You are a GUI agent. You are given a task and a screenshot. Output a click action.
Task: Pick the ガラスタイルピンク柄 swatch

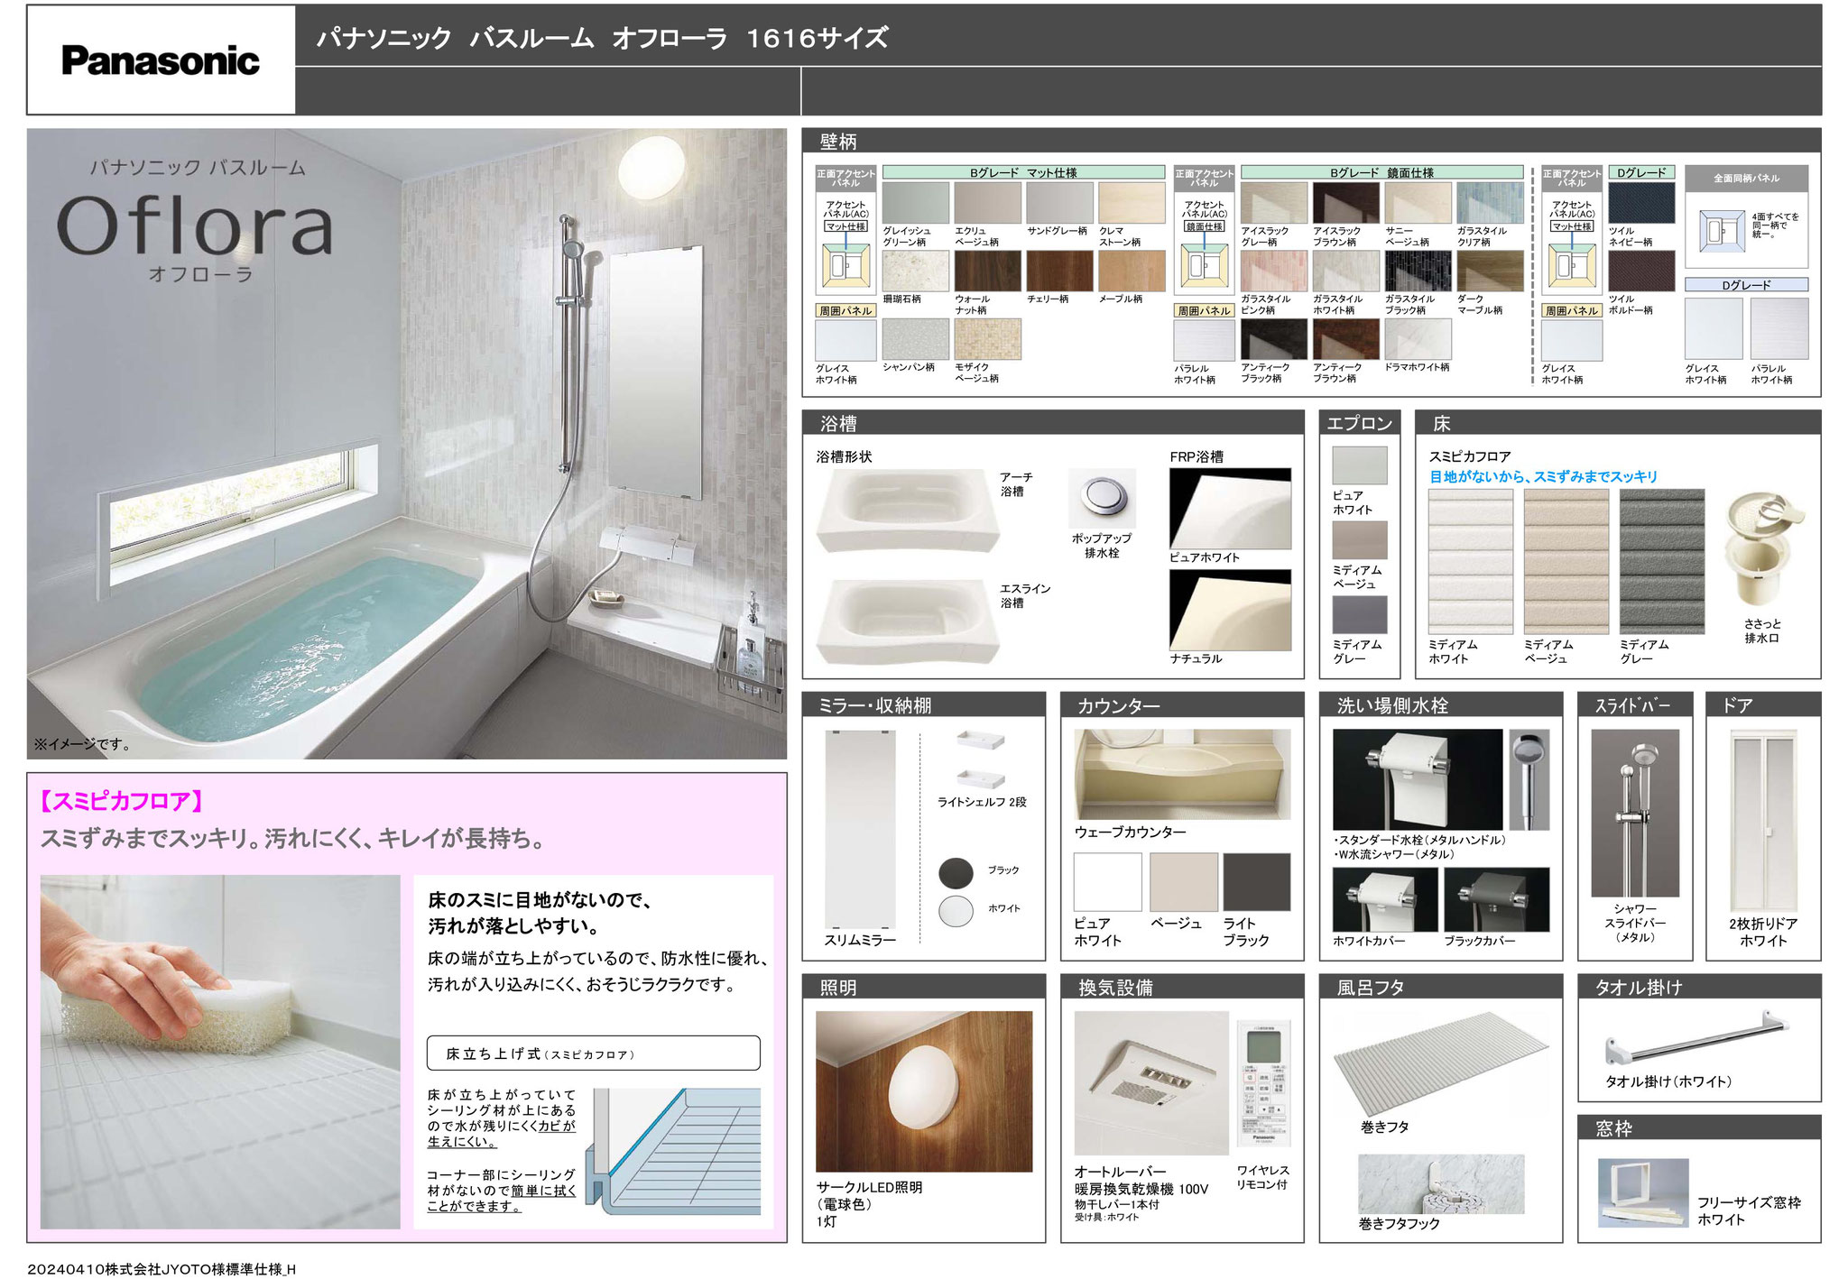[x=1273, y=271]
